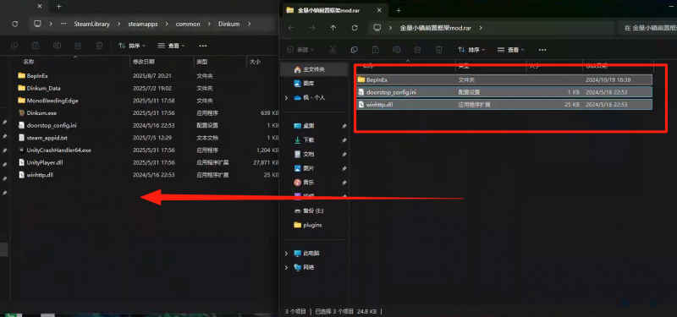Navigate to SteamLibrary in the breadcrumb
677x317 pixels.
[91, 25]
